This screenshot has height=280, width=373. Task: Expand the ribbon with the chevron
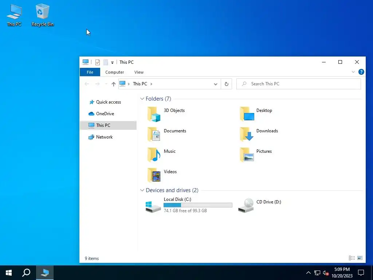pyautogui.click(x=353, y=72)
